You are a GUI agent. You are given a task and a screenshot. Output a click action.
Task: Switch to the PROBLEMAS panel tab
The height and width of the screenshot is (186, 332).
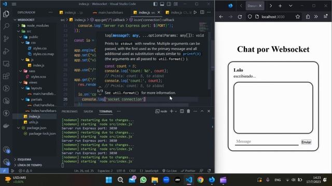pyautogui.click(x=70, y=112)
